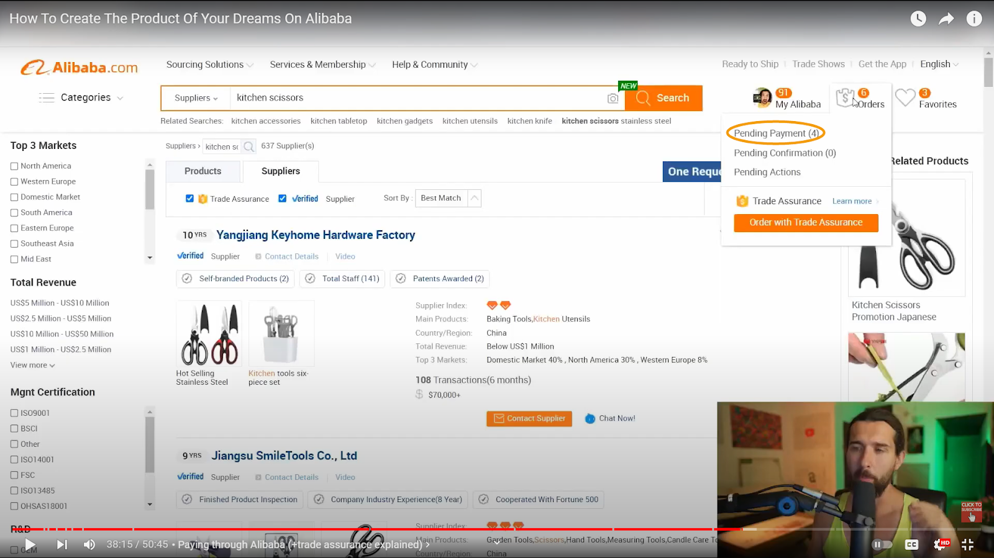
Task: Open Hot Selling Stainless Steel scissors thumbnail
Action: (209, 334)
